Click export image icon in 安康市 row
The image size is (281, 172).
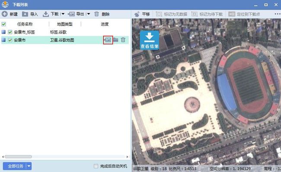pos(108,40)
